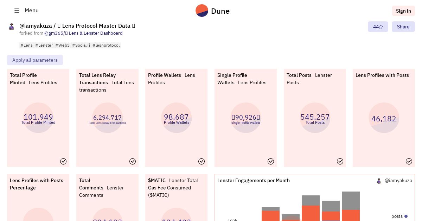Screen dimensions: 422x221
Task: Click the 90,926 counter value
Action: pos(246,118)
